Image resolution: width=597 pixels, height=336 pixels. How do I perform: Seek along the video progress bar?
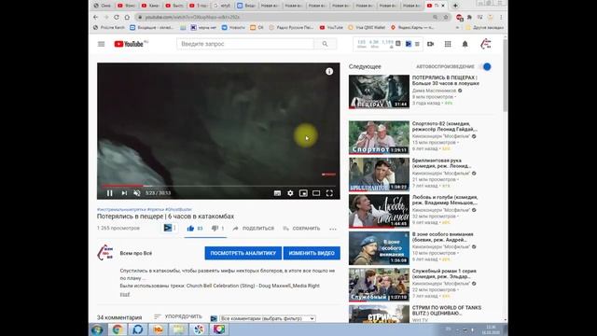218,186
